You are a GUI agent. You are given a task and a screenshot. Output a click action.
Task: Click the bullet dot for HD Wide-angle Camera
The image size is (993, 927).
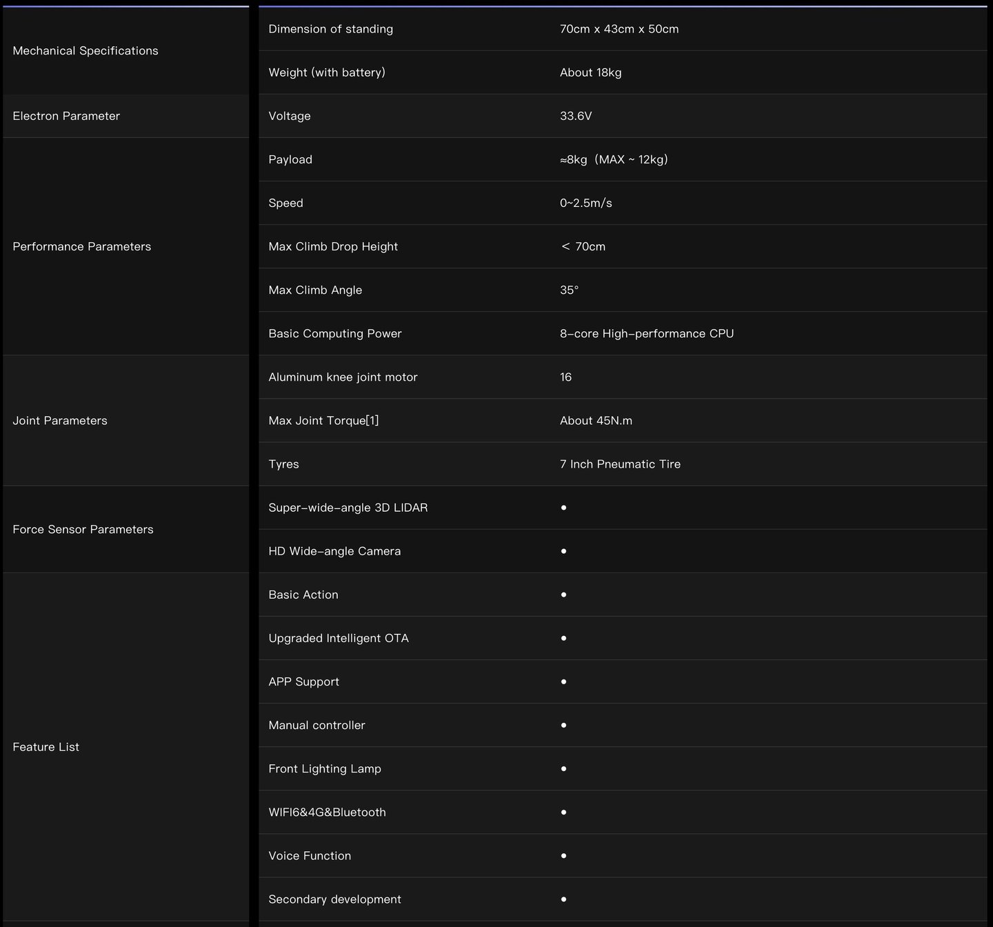[x=563, y=551]
